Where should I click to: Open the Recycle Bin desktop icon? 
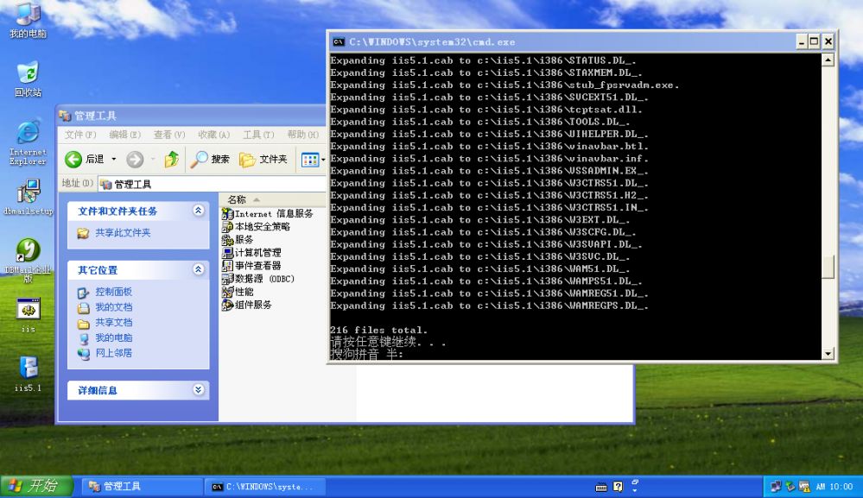tap(28, 78)
